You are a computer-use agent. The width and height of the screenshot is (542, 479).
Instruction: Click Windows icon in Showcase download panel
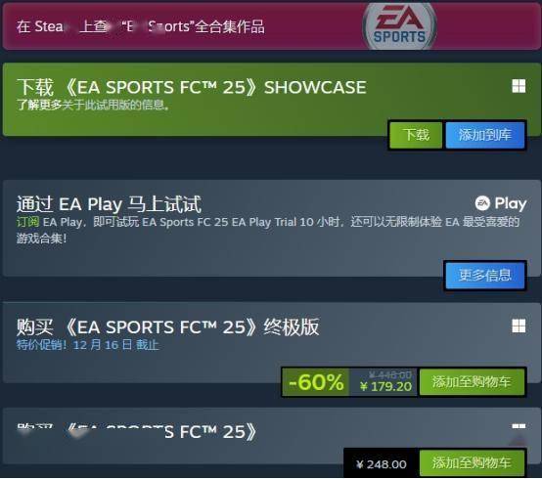point(519,86)
